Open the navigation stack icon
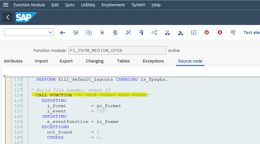The height and width of the screenshot is (144, 260). (181, 33)
